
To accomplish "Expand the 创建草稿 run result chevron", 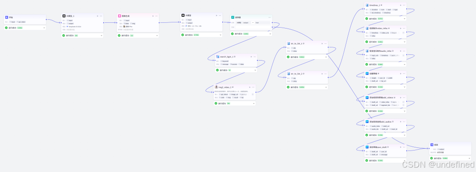I will 404,87.
